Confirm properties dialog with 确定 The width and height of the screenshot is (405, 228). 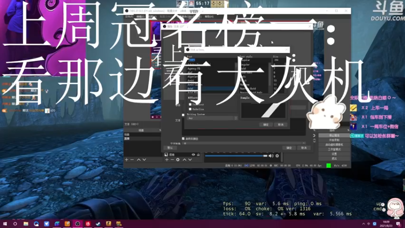tap(289, 148)
